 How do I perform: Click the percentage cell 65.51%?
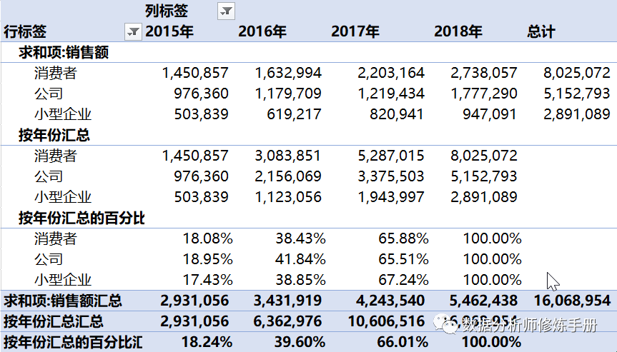tap(403, 259)
